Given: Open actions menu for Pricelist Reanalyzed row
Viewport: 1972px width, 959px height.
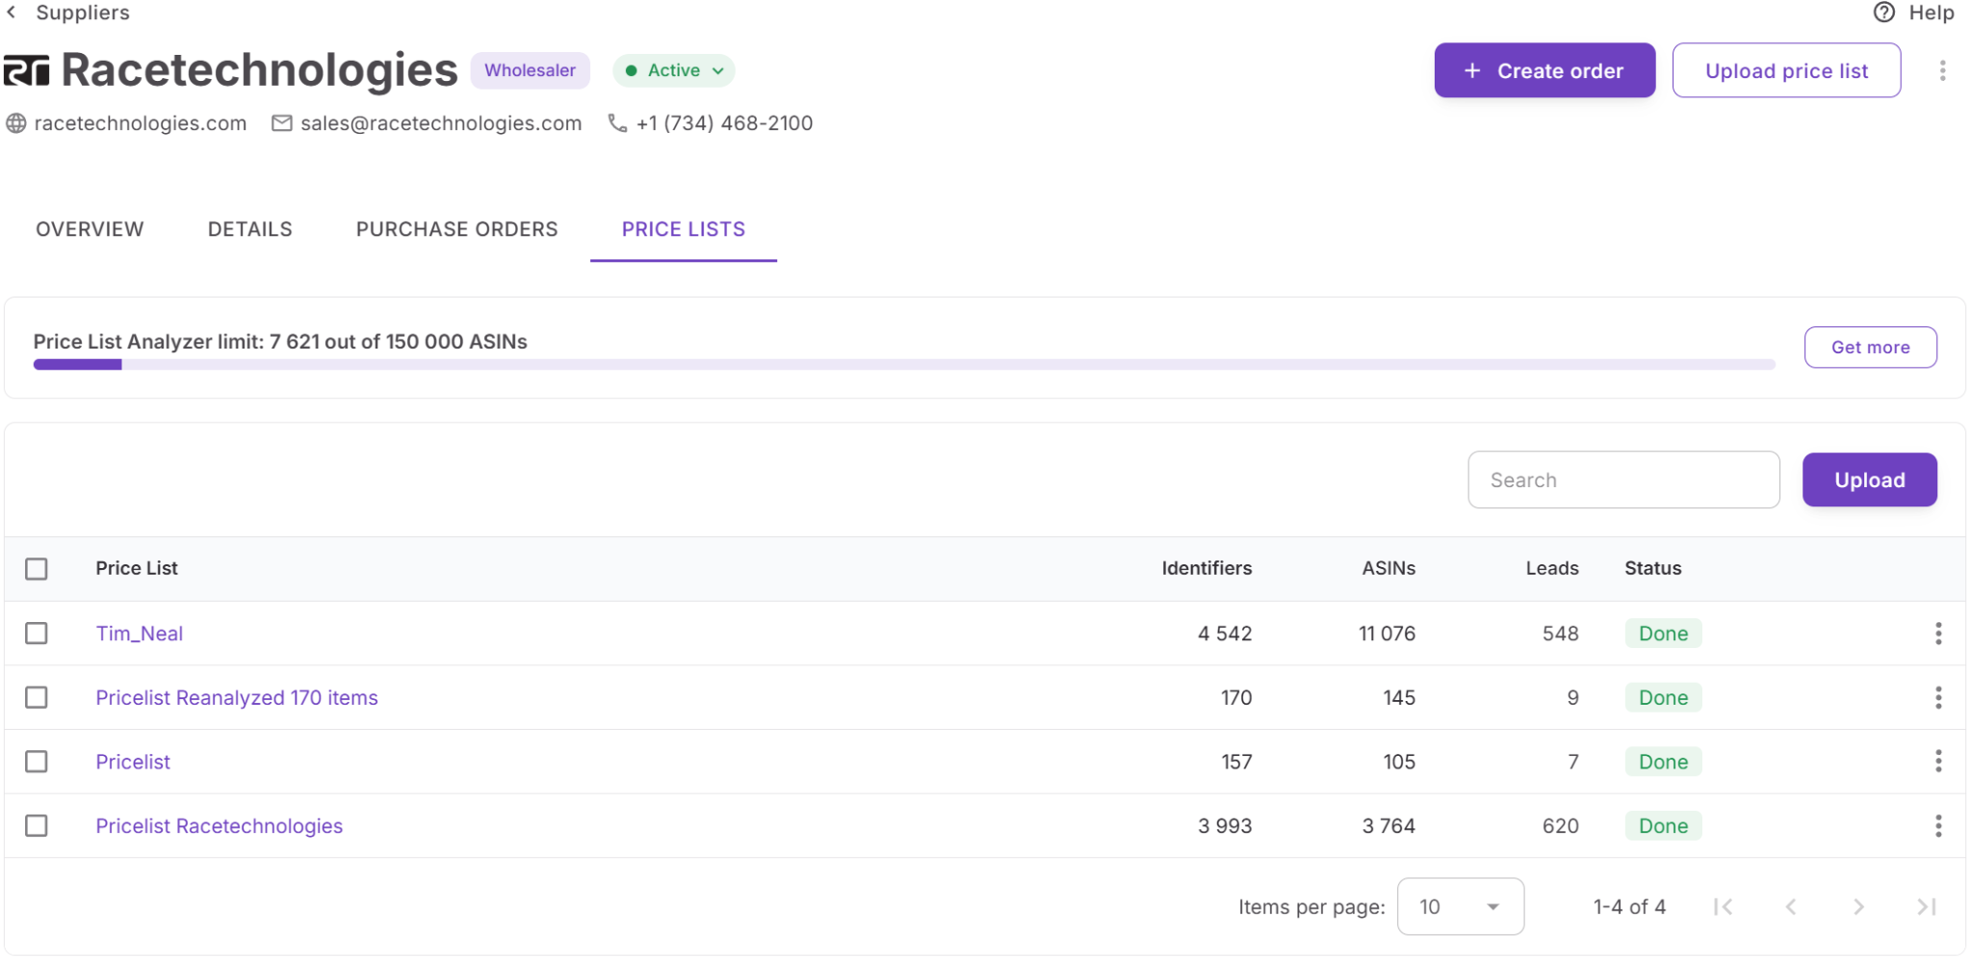Looking at the screenshot, I should 1937,698.
